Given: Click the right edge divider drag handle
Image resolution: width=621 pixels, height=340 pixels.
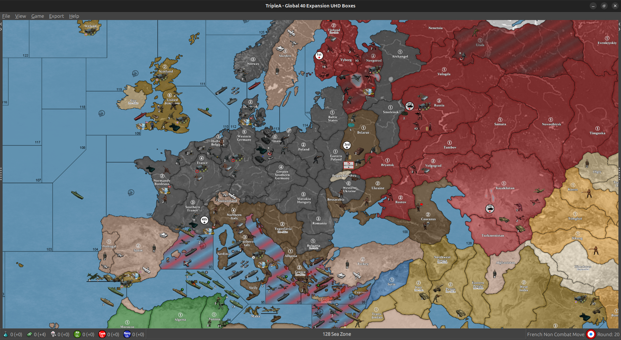Looking at the screenshot, I should point(619,174).
